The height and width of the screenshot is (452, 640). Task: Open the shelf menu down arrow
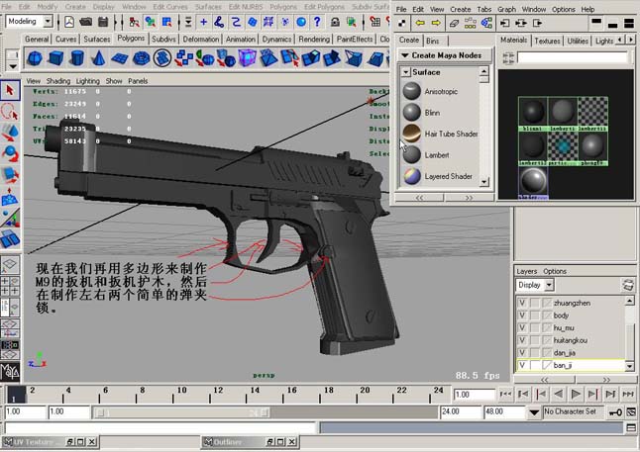tap(13, 66)
